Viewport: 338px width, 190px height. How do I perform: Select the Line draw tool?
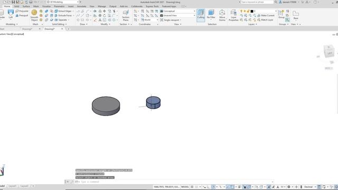[82, 15]
